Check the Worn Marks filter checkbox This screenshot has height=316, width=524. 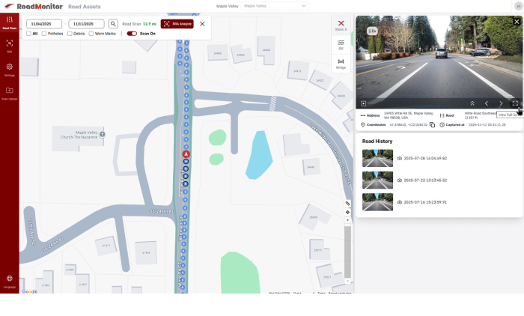click(x=91, y=34)
